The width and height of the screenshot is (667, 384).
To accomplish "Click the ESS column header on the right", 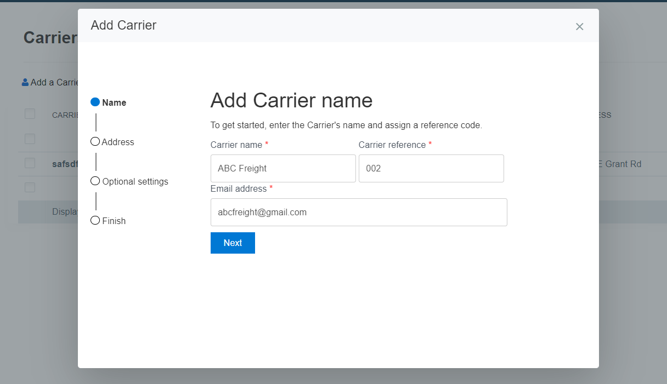I will pyautogui.click(x=604, y=115).
